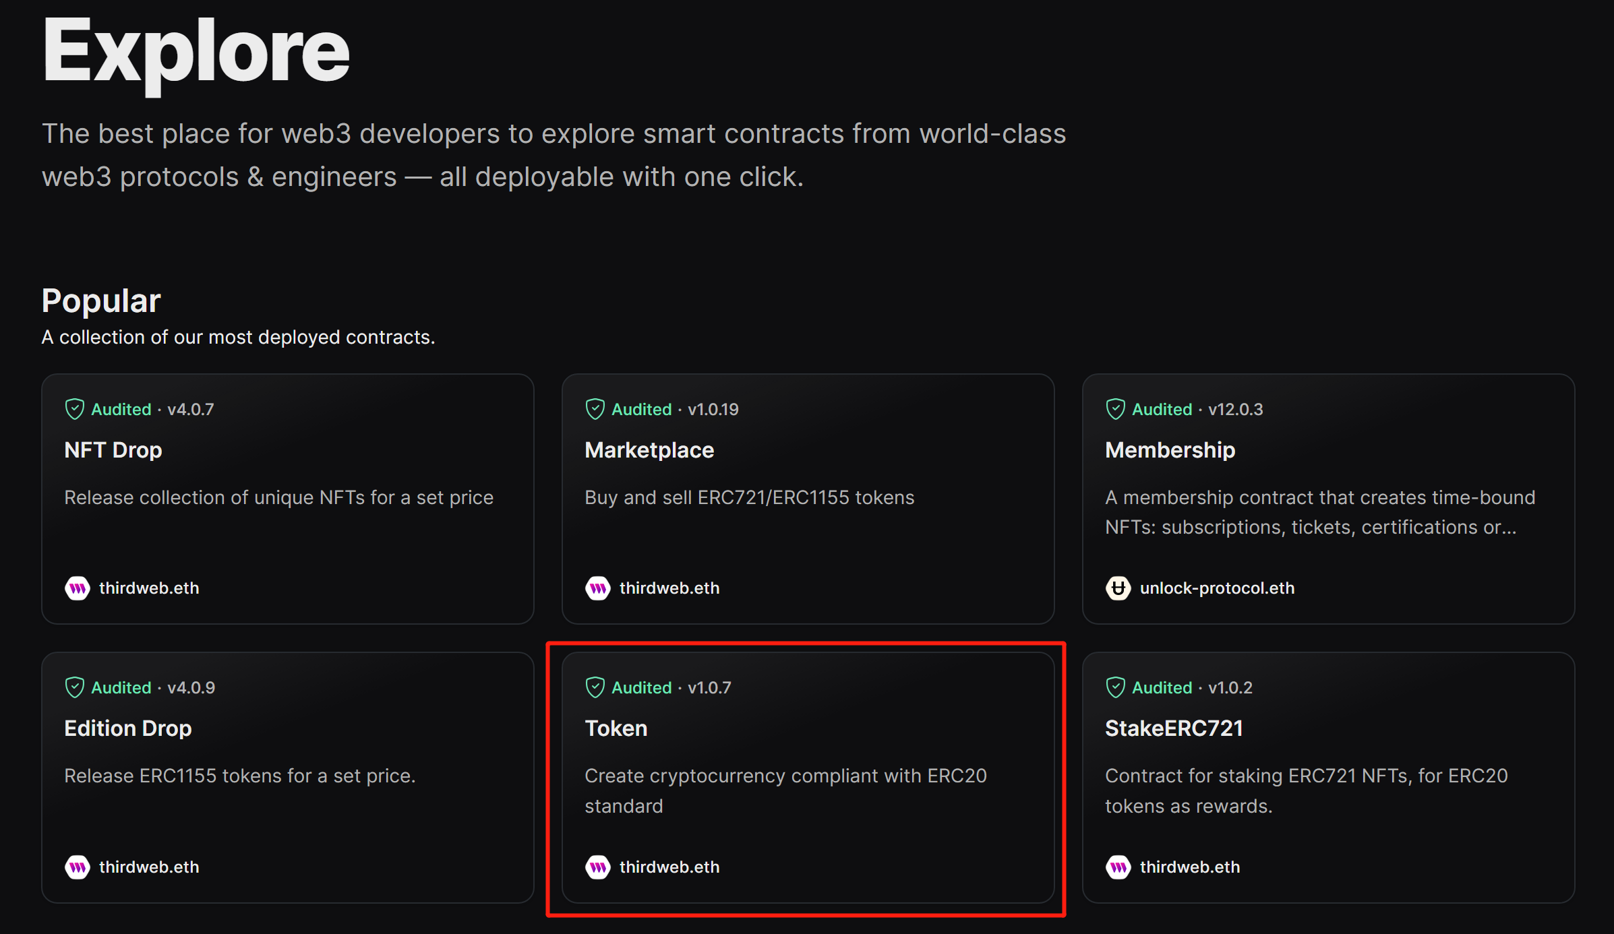Screen dimensions: 1614x934
Task: Click unlock-protocol.eth publisher name
Action: tap(1217, 588)
